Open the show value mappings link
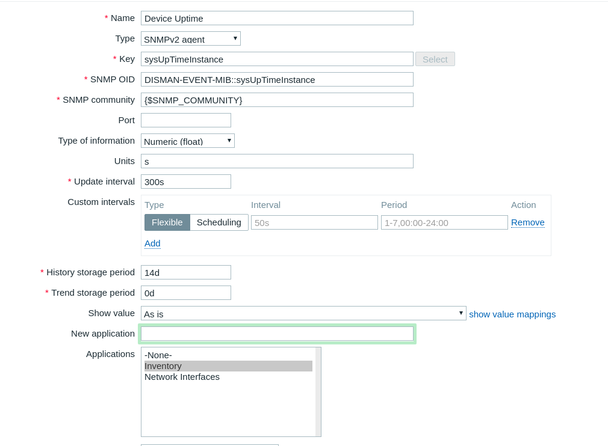 coord(512,314)
